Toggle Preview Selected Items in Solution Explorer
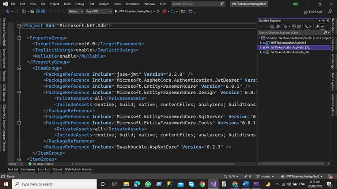 pyautogui.click(x=322, y=27)
